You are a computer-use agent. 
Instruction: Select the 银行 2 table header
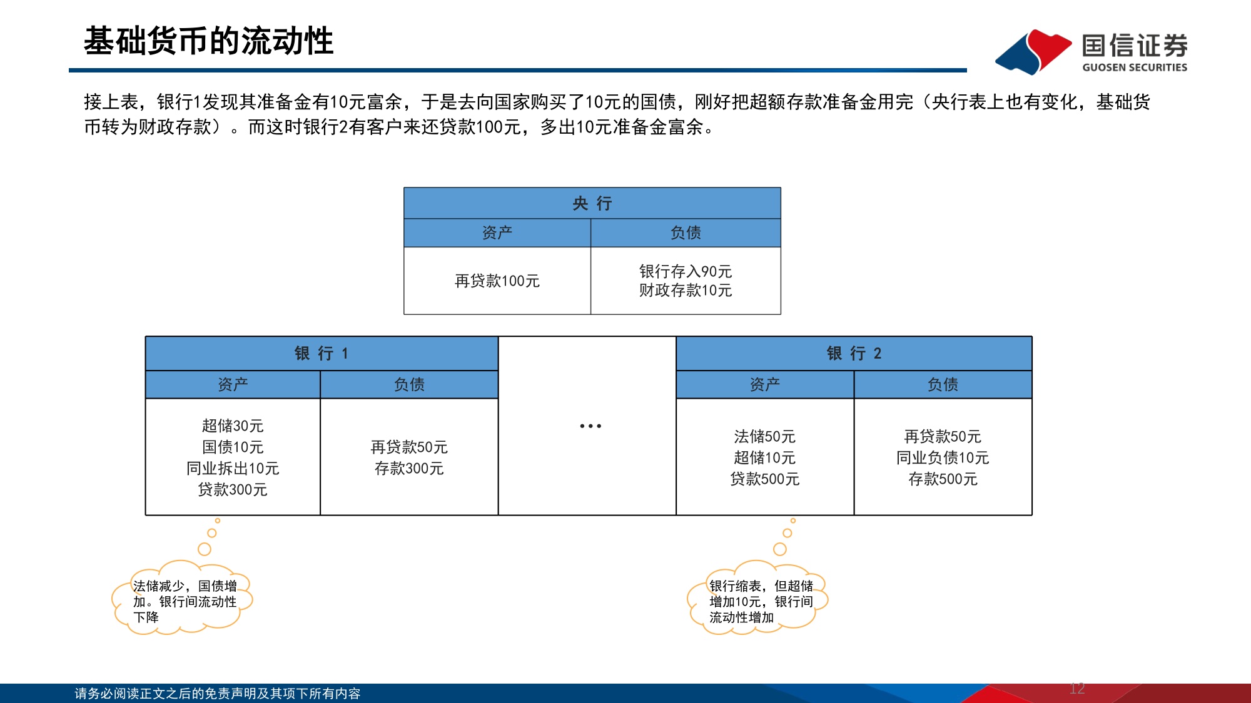[854, 354]
